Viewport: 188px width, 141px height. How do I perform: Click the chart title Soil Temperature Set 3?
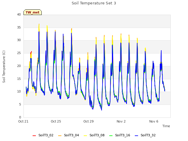click(x=94, y=3)
